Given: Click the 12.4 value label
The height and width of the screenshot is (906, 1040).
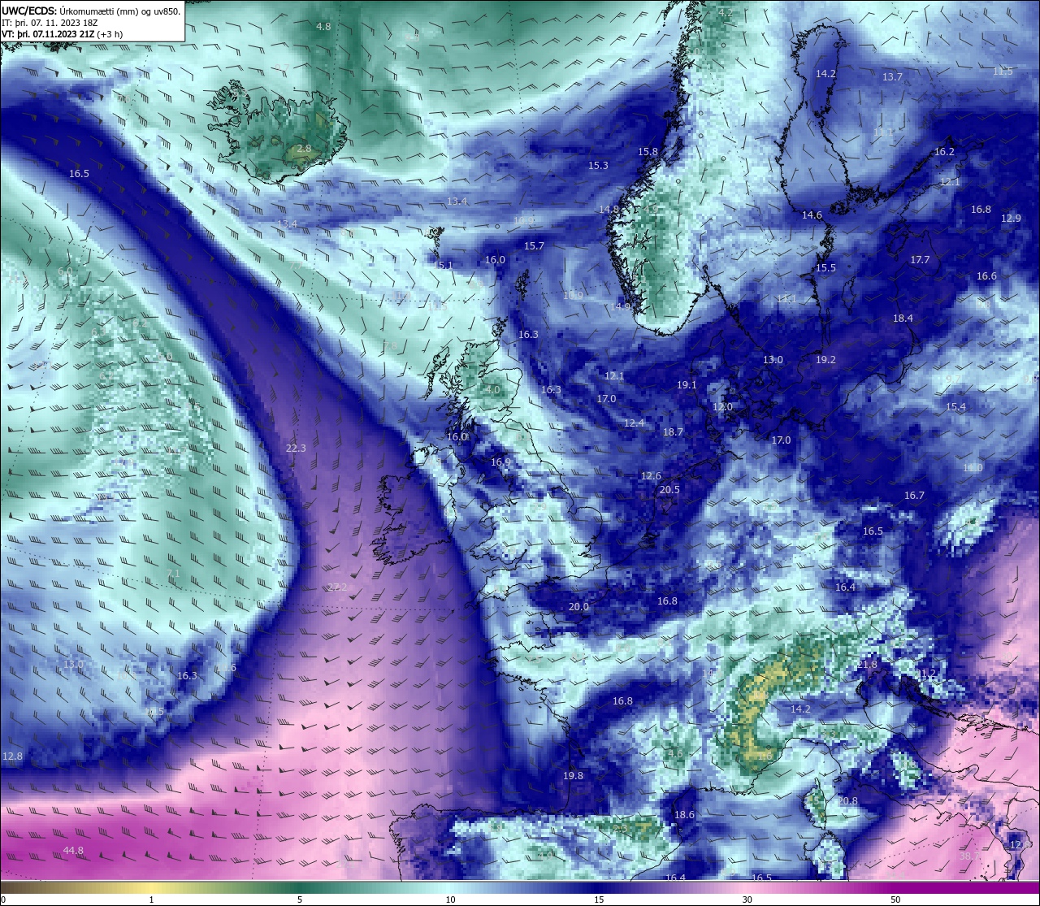Looking at the screenshot, I should [x=634, y=423].
